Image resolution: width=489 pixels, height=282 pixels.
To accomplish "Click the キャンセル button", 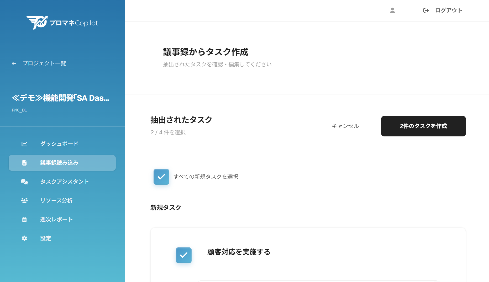I will [345, 126].
